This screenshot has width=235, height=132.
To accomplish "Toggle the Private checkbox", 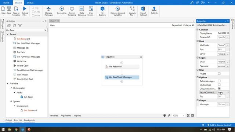I will tap(219, 74).
